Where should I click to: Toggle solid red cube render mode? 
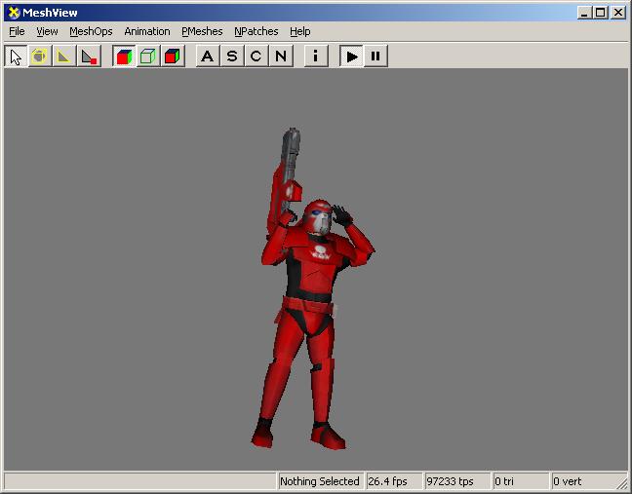(x=173, y=56)
